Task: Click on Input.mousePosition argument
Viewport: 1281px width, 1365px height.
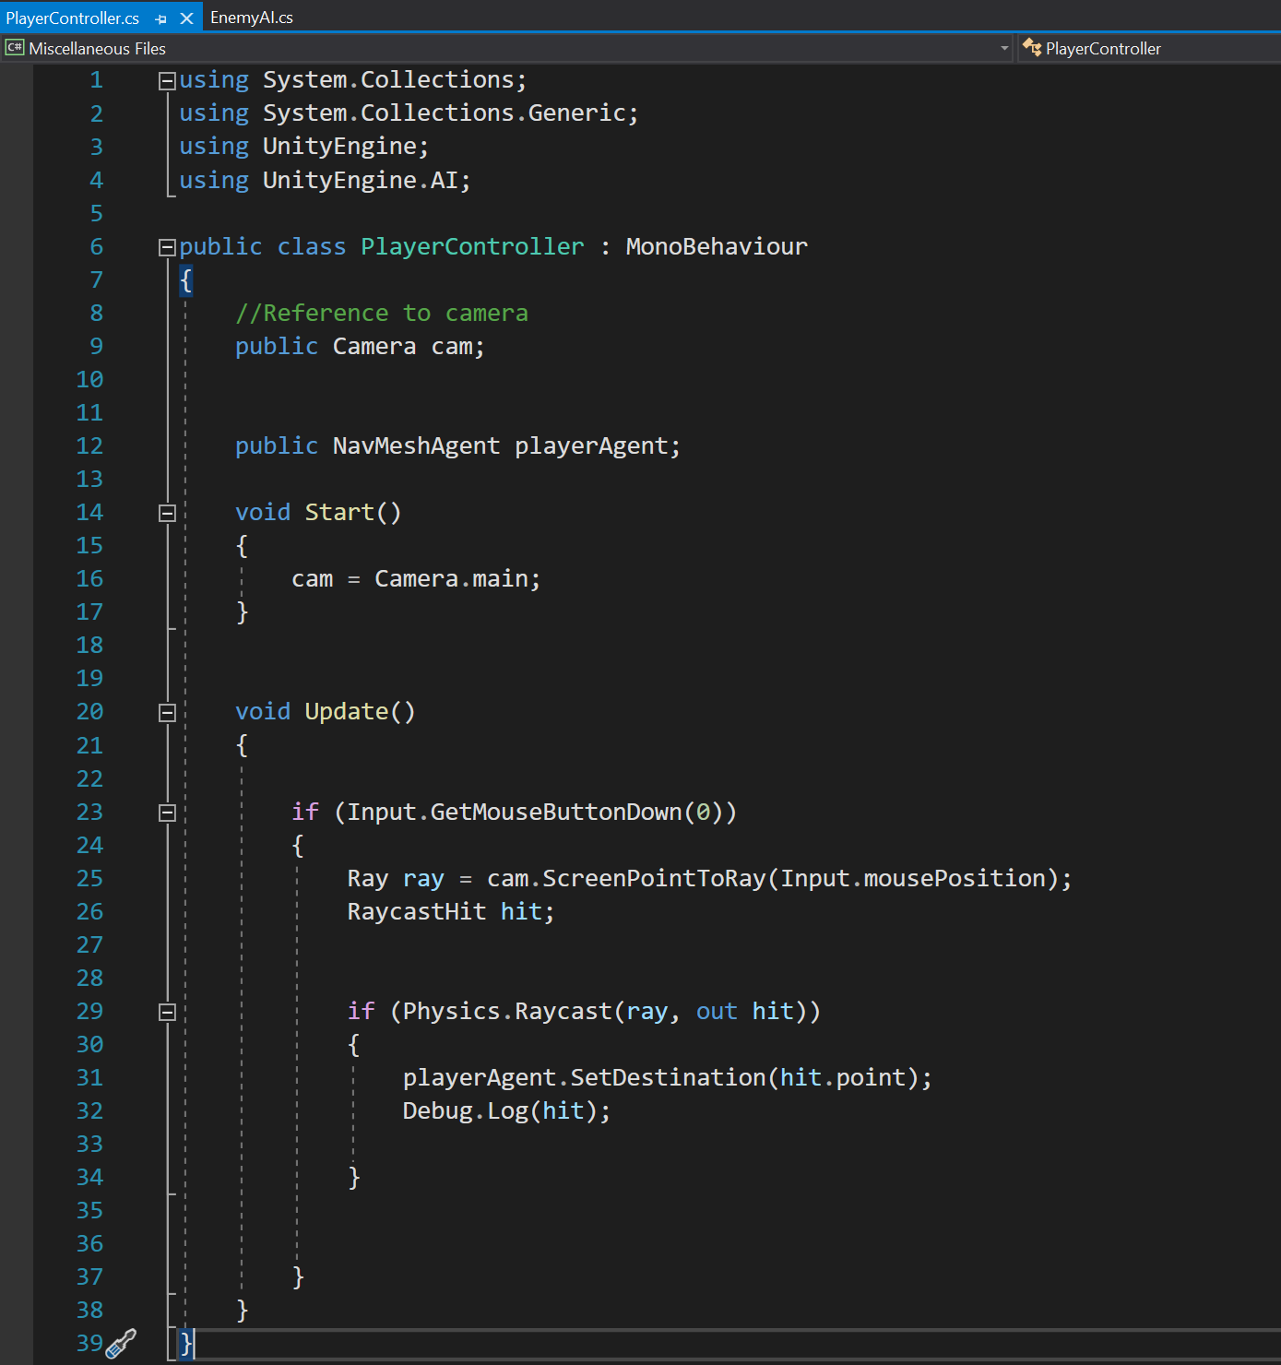Action: (913, 878)
